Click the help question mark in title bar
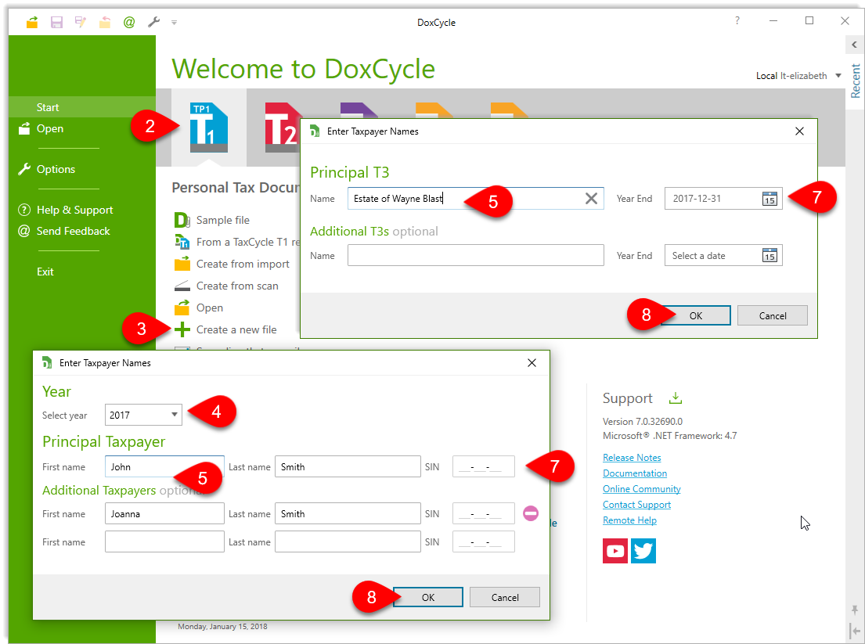 tap(737, 21)
